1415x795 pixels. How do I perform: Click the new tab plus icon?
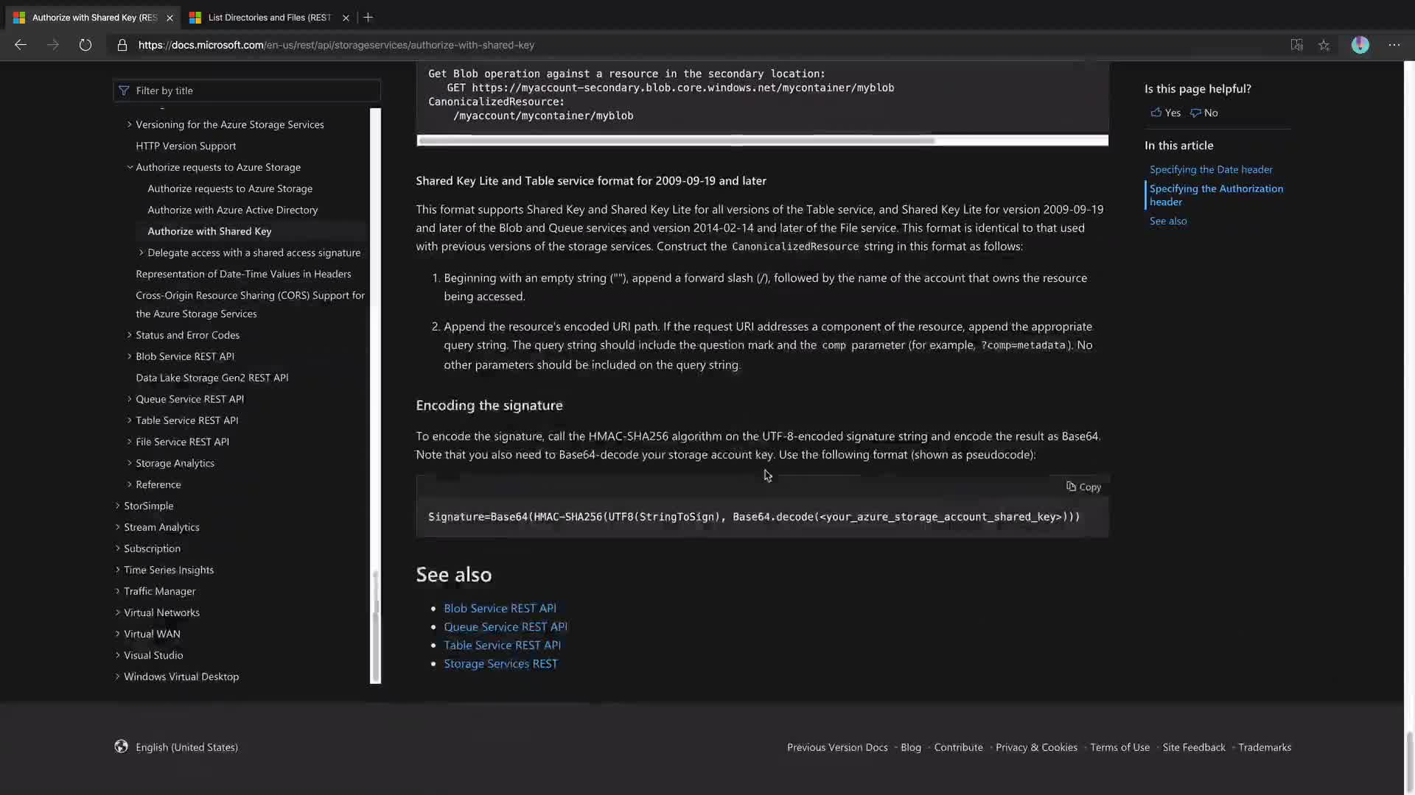pos(368,17)
